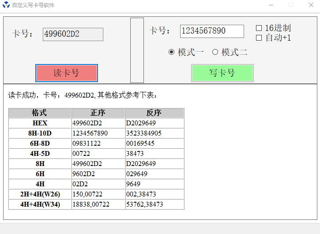Screen dimensions: 320x234
Task: Click the 2H+4H(W26) format row label
Action: pos(40,194)
